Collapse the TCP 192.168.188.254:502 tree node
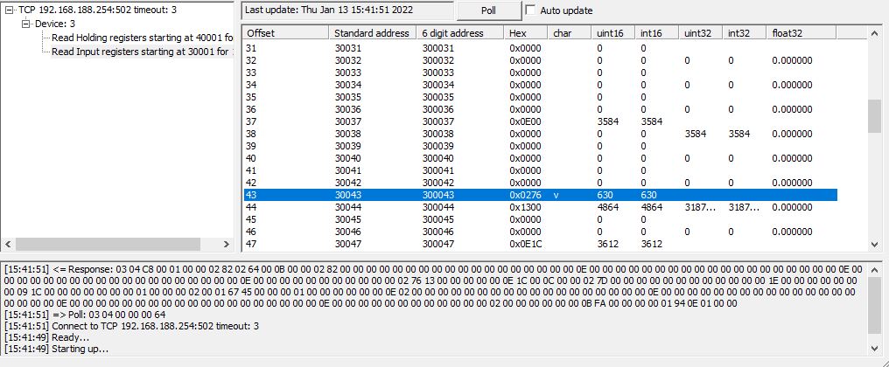Image resolution: width=889 pixels, height=367 pixels. pos(10,10)
